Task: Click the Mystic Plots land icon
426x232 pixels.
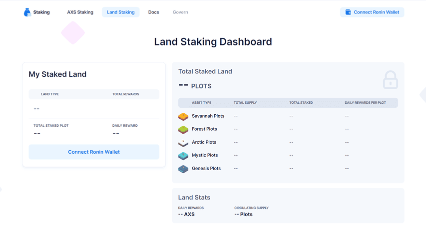Action: 183,156
